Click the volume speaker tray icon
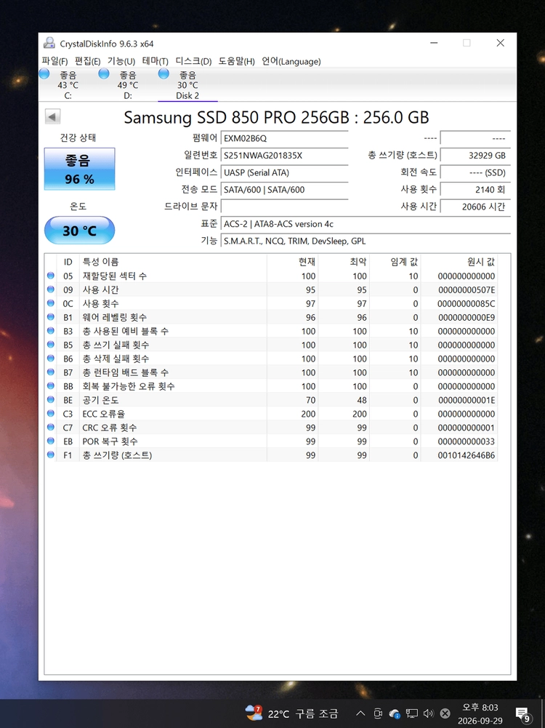This screenshot has height=728, width=545. [428, 713]
